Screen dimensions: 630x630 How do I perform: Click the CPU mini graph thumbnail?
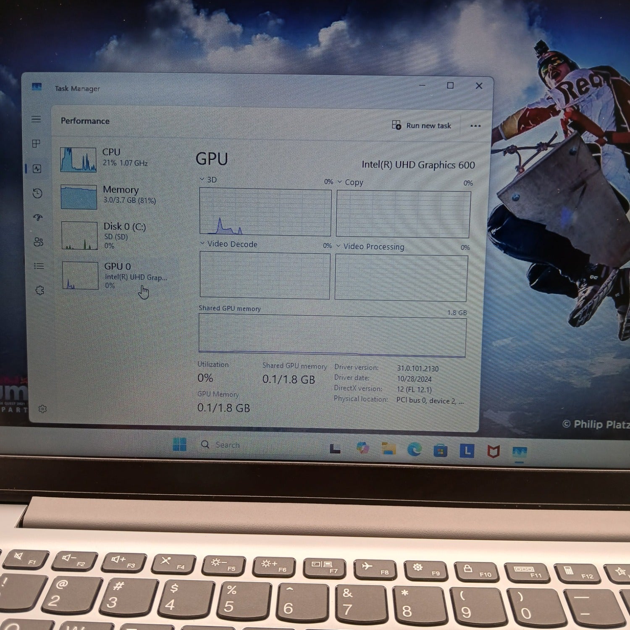[78, 160]
